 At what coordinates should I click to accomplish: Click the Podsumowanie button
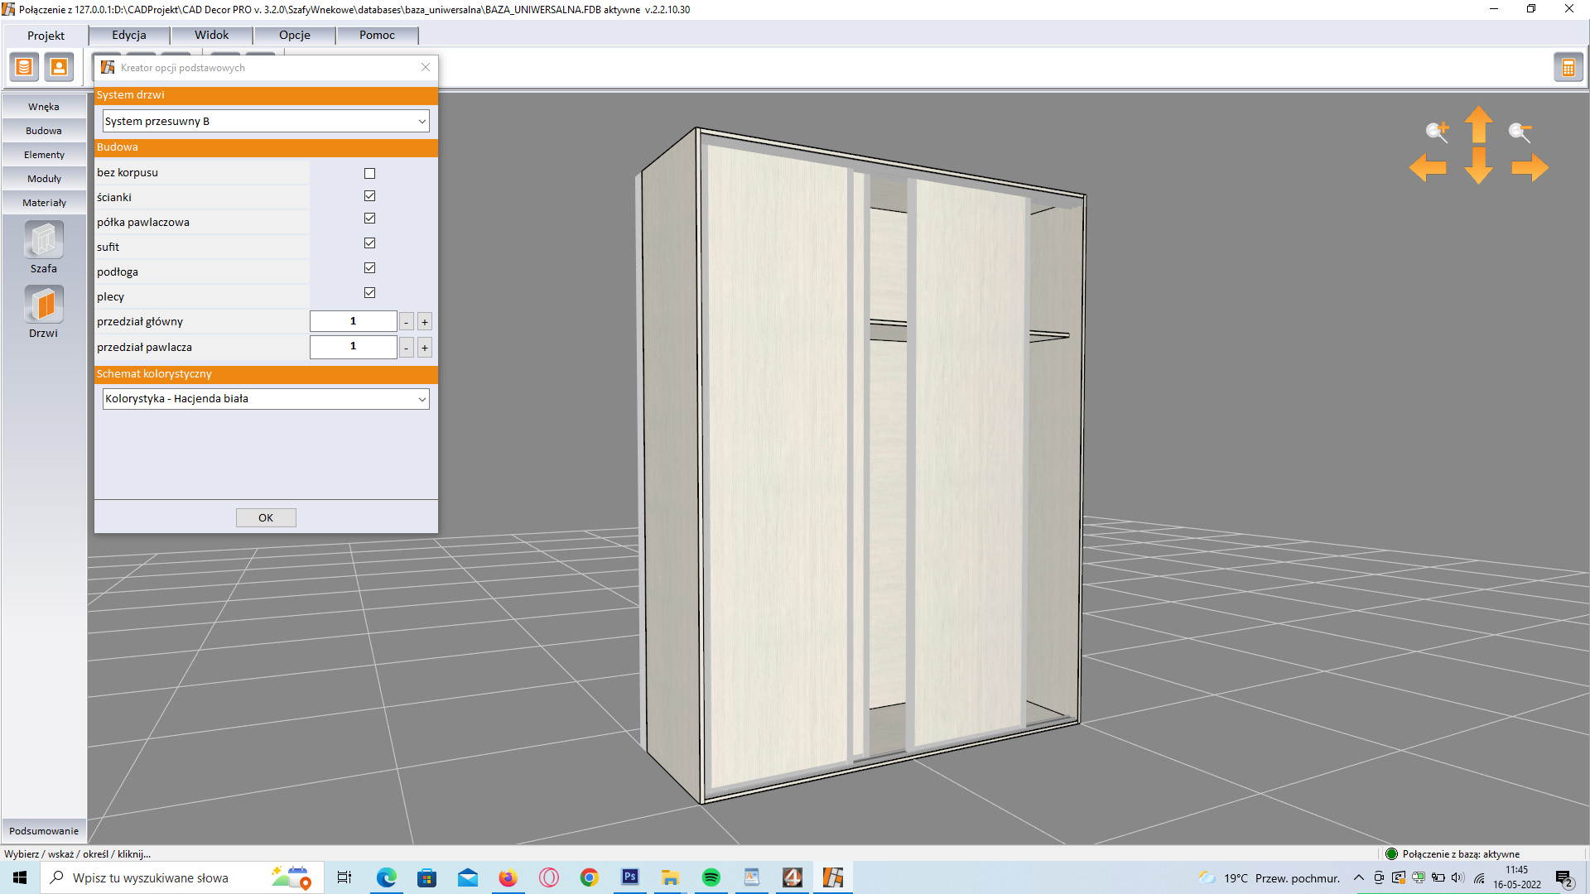44,830
